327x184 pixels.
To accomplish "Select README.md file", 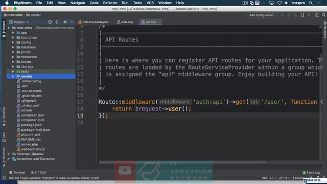I will (x=31, y=140).
